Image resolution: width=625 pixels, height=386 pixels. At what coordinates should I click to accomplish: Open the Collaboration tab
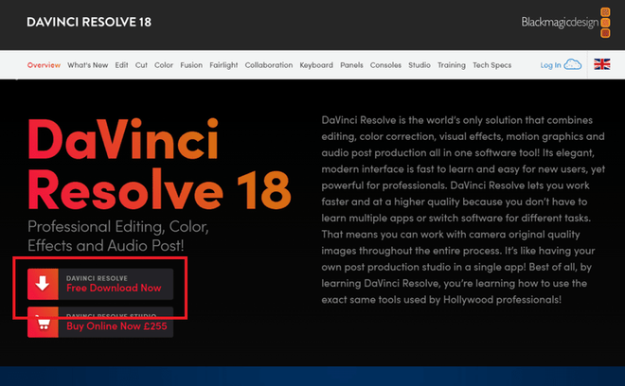point(269,65)
